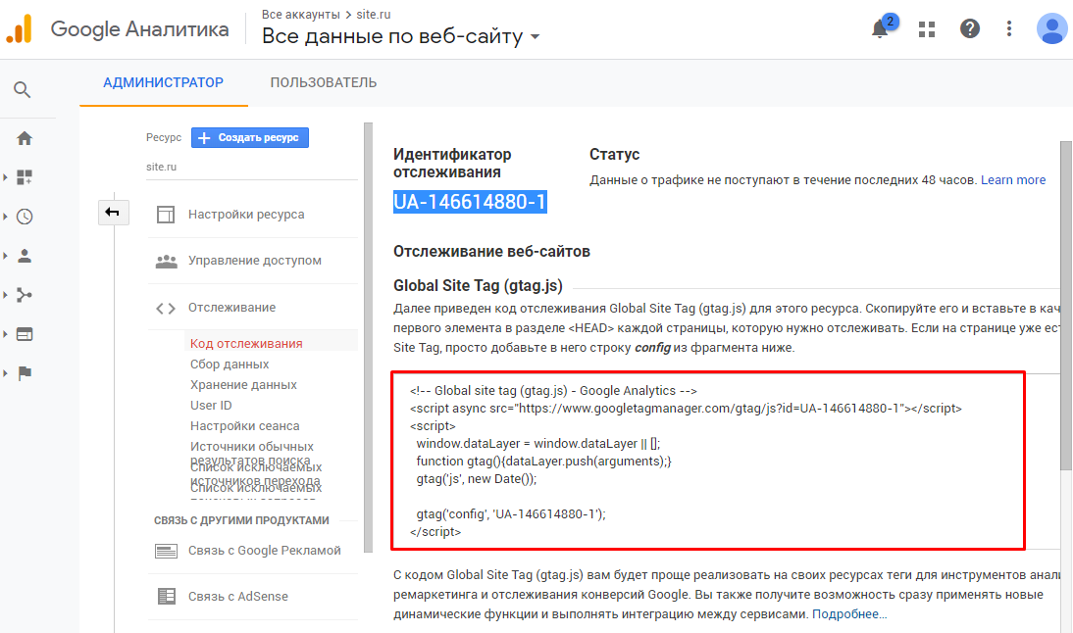Follow the Подробнее link
This screenshot has height=633, width=1073.
click(849, 613)
